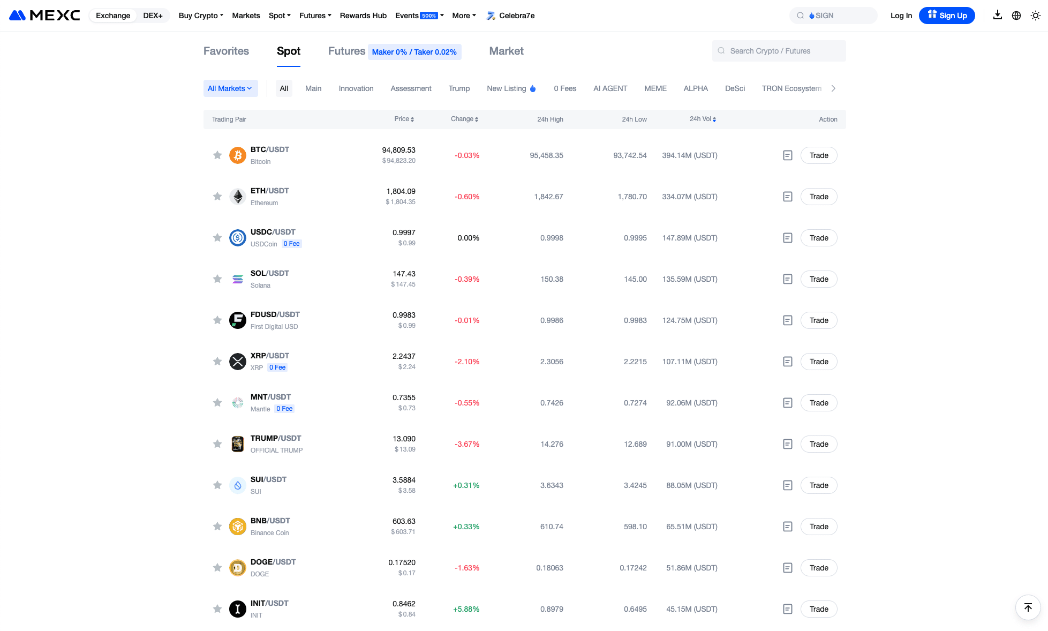The width and height of the screenshot is (1048, 631).
Task: Open the All Markets dropdown
Action: coord(230,88)
